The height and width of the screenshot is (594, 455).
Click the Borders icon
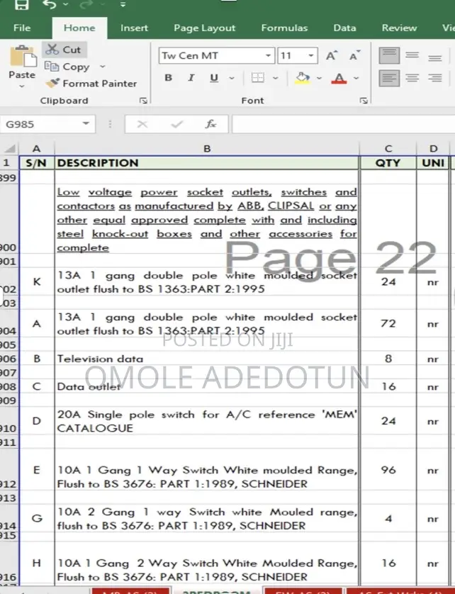point(257,78)
